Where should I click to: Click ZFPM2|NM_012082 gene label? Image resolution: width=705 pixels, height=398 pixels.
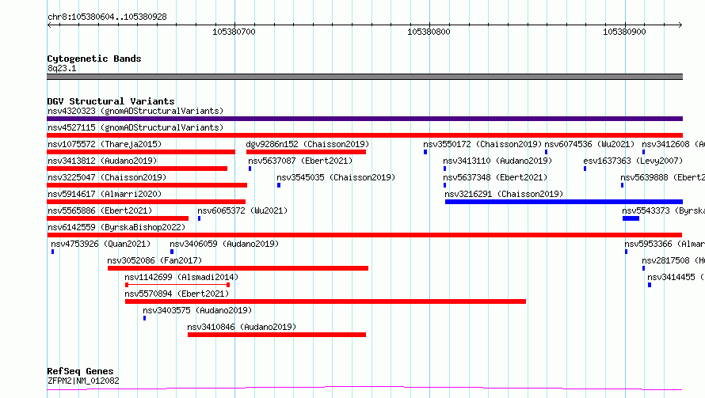83,381
